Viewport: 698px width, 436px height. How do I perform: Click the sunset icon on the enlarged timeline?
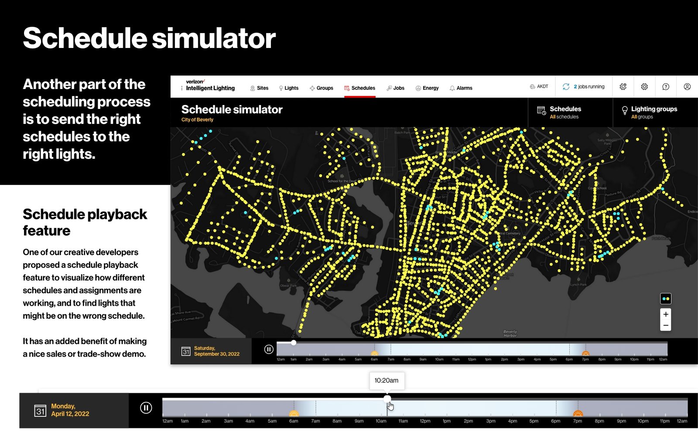(578, 413)
